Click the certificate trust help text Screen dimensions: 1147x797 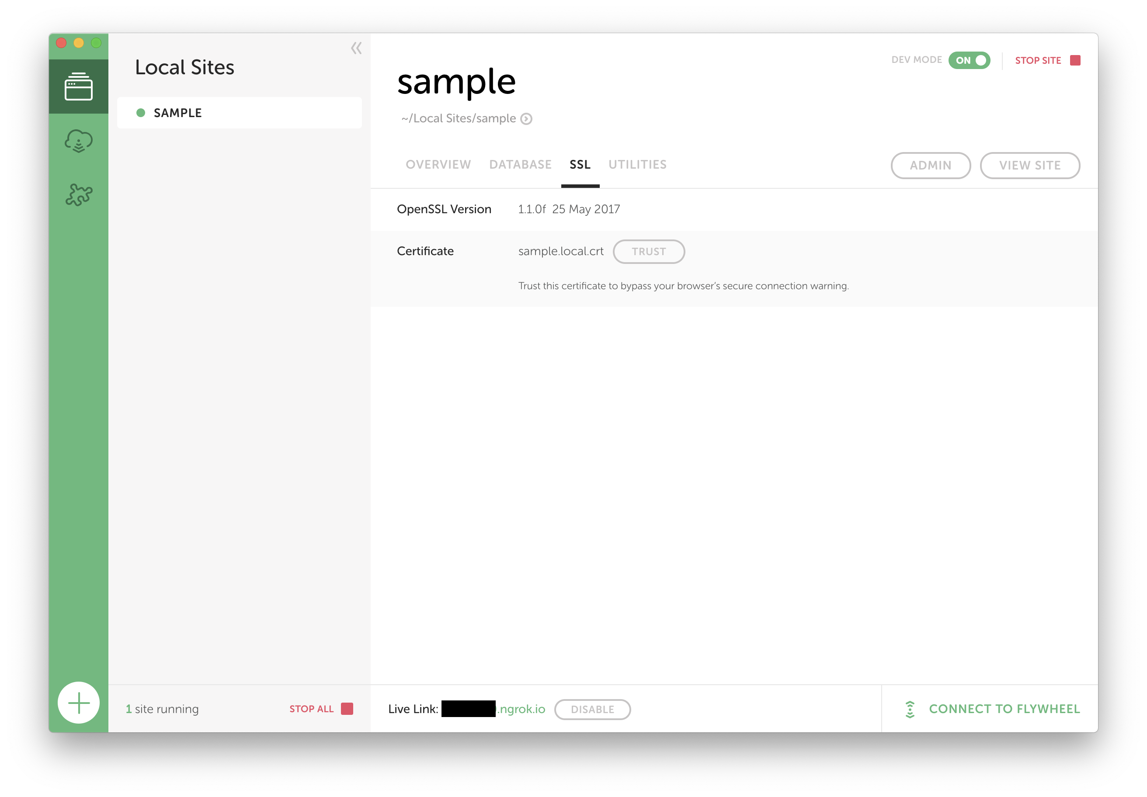(x=683, y=286)
